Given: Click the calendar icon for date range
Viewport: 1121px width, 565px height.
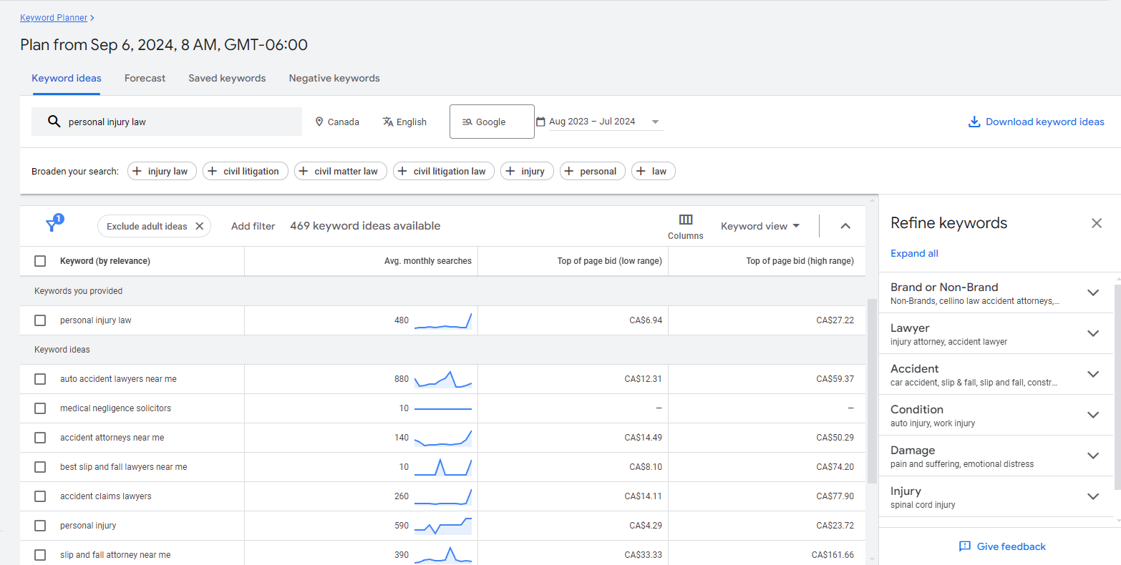Looking at the screenshot, I should [541, 122].
